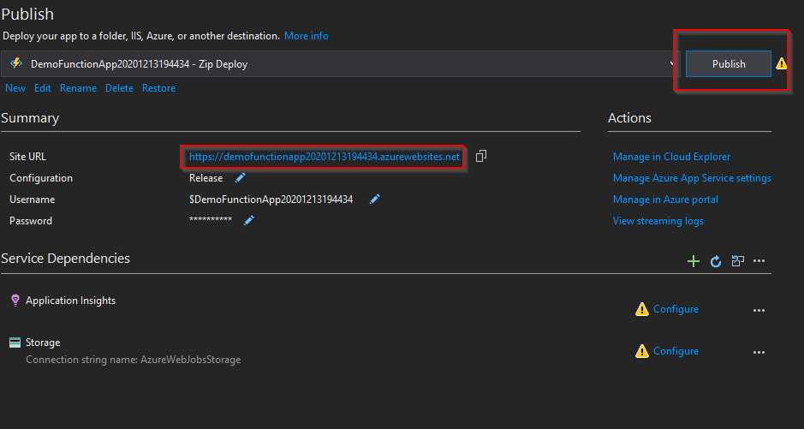The width and height of the screenshot is (804, 429).
Task: Click View streaming logs
Action: pyautogui.click(x=658, y=222)
